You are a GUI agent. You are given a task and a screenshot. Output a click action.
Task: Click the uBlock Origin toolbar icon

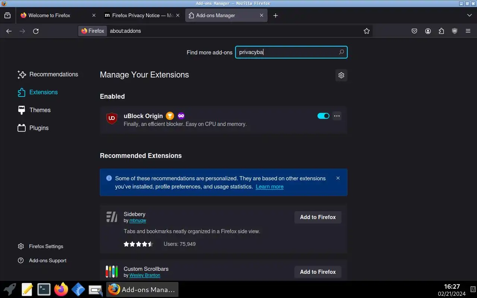[x=455, y=31]
